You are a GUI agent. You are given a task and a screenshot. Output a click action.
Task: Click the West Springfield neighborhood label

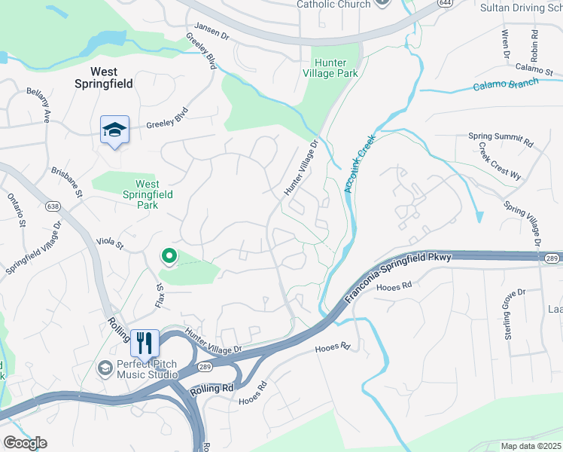[x=104, y=78]
